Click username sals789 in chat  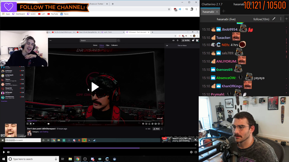tap(227, 53)
